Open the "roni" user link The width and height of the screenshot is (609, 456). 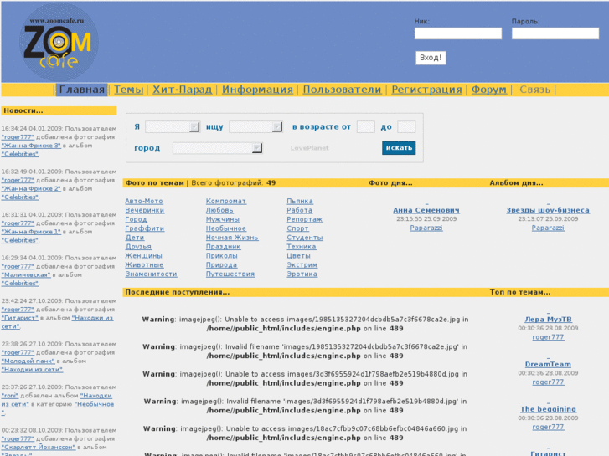pyautogui.click(x=10, y=396)
